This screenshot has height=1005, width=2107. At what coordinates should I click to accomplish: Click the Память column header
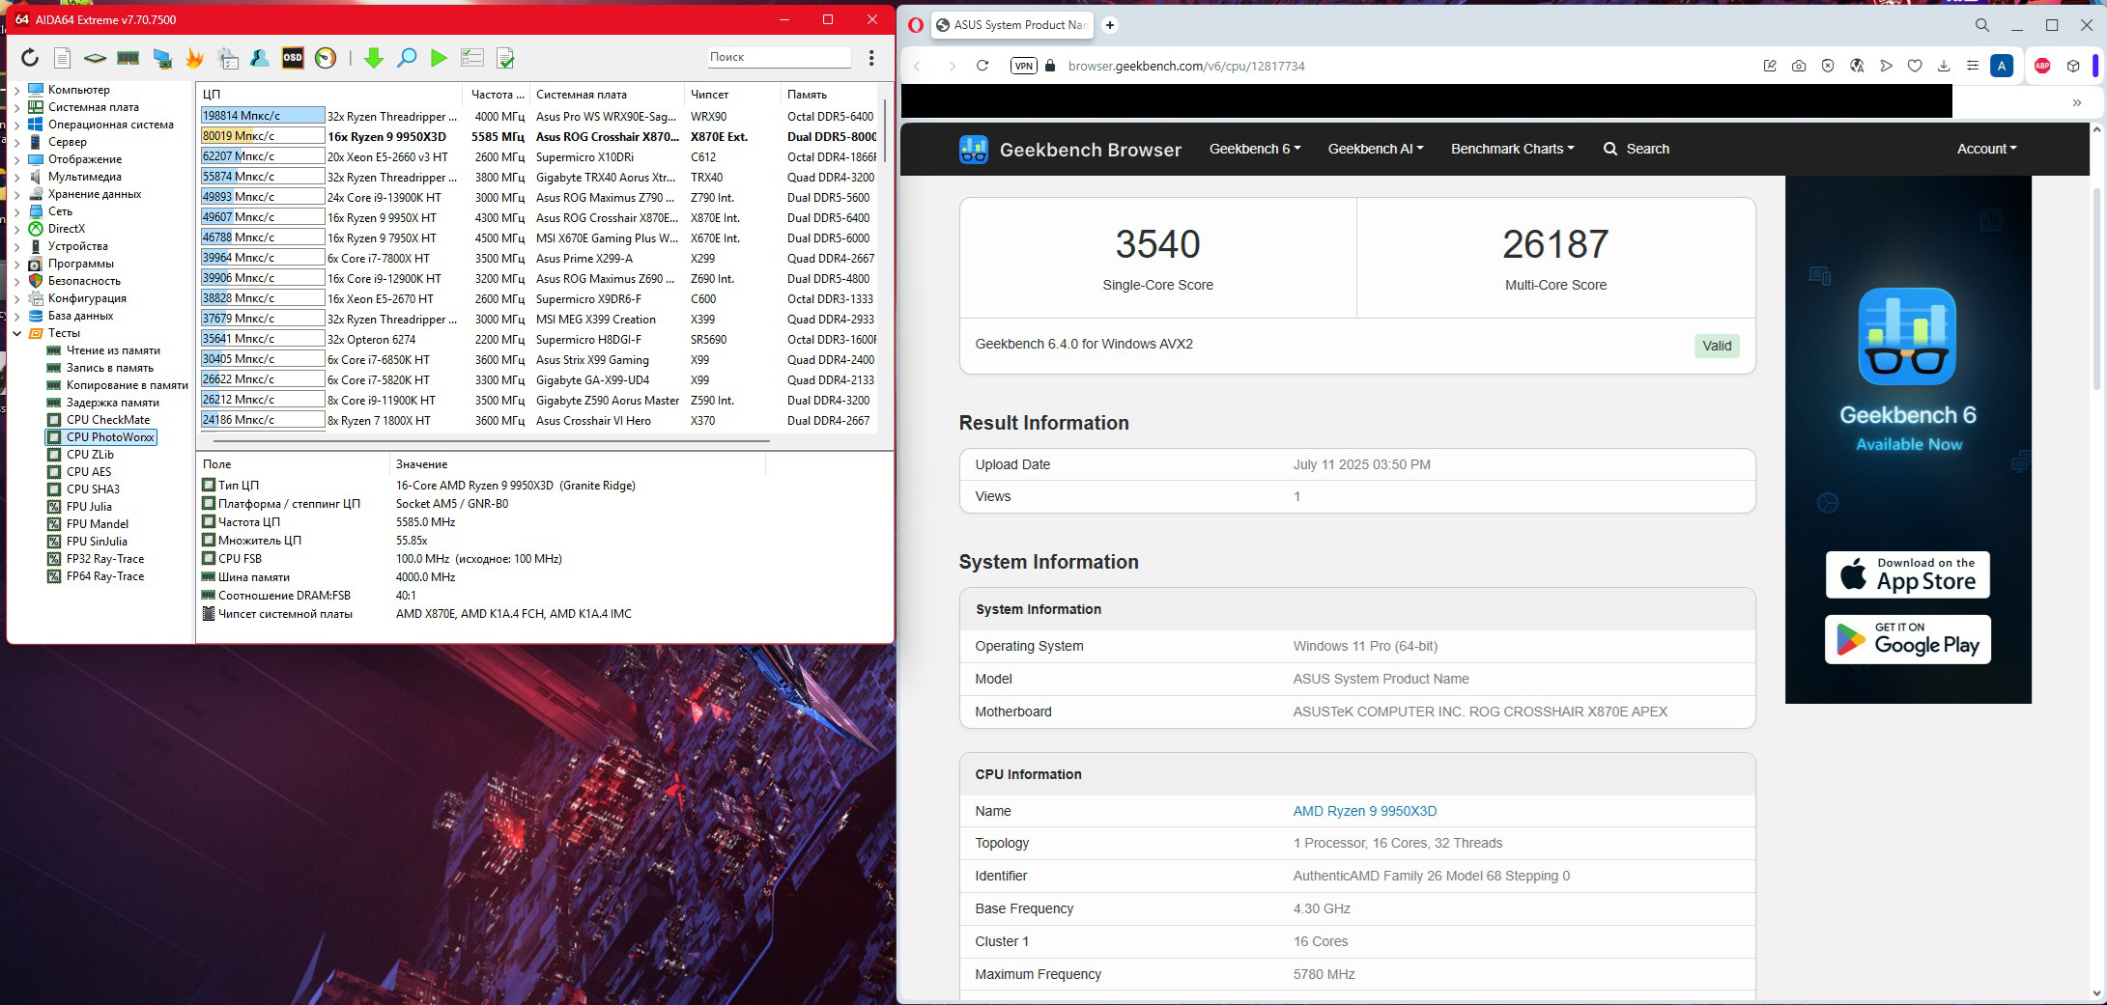point(830,95)
